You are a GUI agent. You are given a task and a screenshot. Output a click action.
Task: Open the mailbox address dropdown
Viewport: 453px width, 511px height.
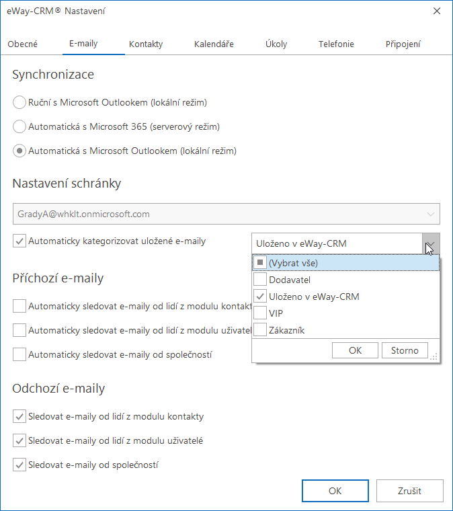(431, 214)
